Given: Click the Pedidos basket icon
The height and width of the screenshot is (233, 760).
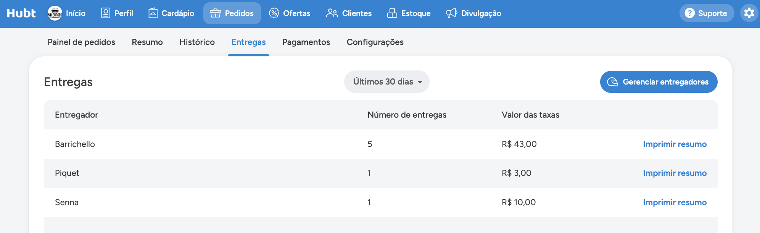Looking at the screenshot, I should click(x=216, y=13).
